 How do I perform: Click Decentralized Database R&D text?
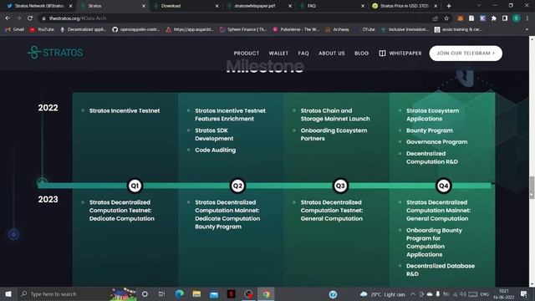click(x=441, y=270)
